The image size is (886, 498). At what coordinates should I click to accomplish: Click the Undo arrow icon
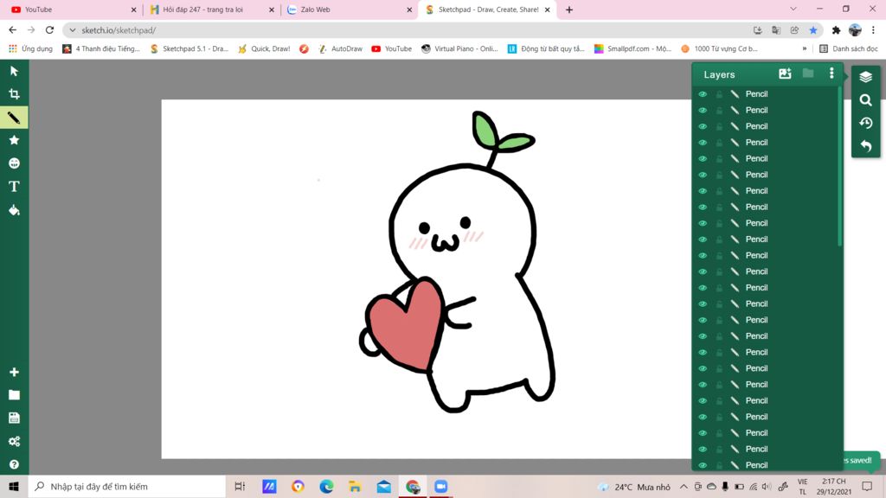click(x=865, y=147)
